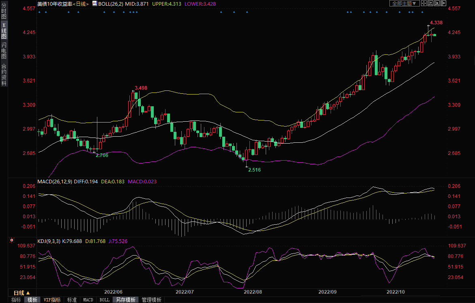Viewport: 475px width, 303px height.
Task: Click the 管理模板 button
Action: 151,300
